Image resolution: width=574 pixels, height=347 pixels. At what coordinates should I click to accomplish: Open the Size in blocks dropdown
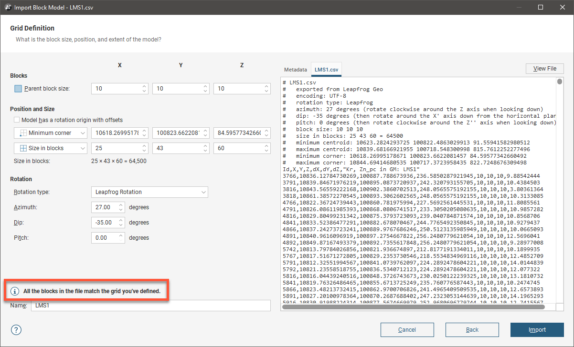pos(83,148)
